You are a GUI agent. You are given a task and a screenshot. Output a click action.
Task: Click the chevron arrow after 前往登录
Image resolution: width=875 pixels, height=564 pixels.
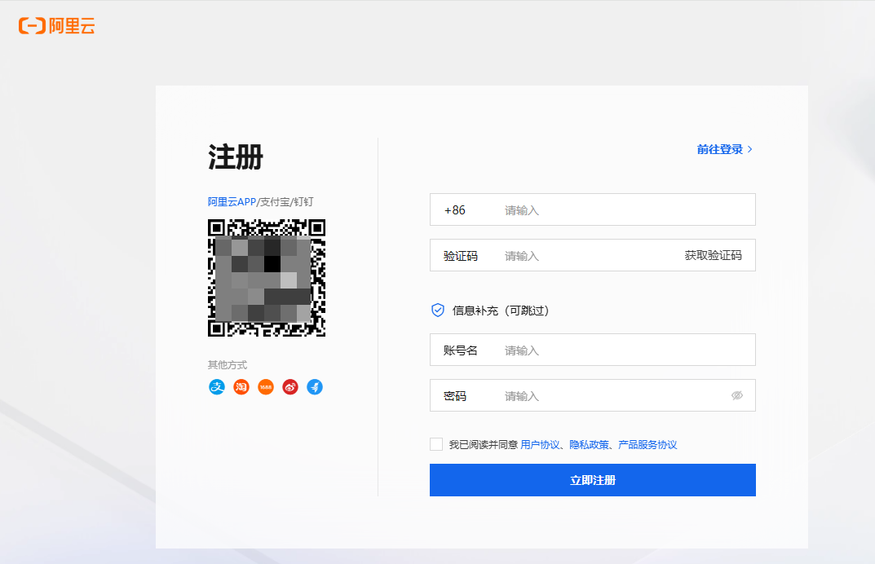coord(749,149)
